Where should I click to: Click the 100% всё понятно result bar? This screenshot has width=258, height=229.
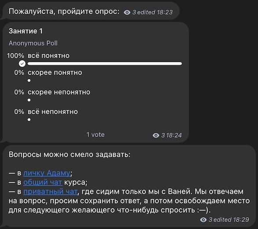pos(105,64)
